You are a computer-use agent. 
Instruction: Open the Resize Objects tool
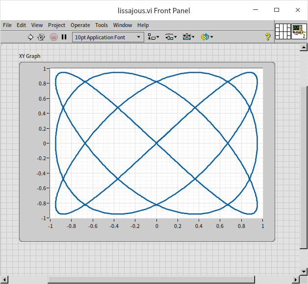[x=188, y=37]
